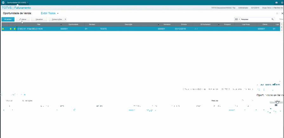Viewport: 284px width, 138px height.
Task: Click the Oportunidade column header
Action: tap(73, 24)
